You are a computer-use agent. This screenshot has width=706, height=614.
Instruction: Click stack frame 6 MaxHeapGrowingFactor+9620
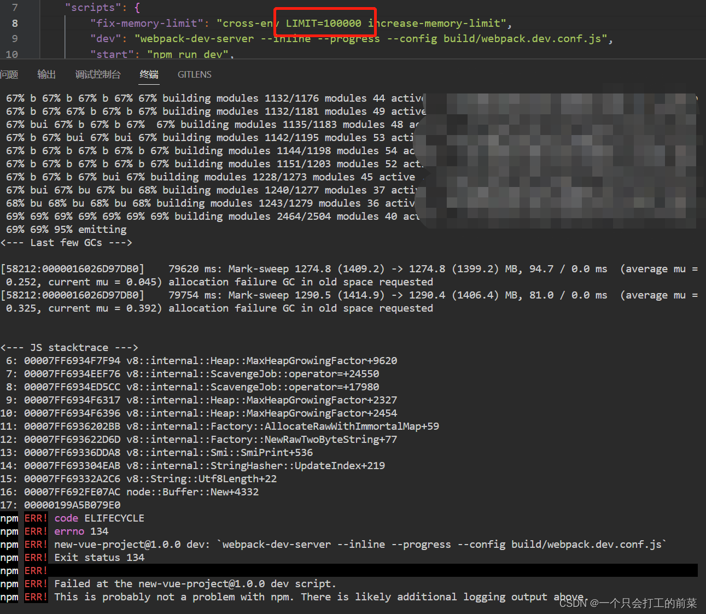tap(202, 361)
